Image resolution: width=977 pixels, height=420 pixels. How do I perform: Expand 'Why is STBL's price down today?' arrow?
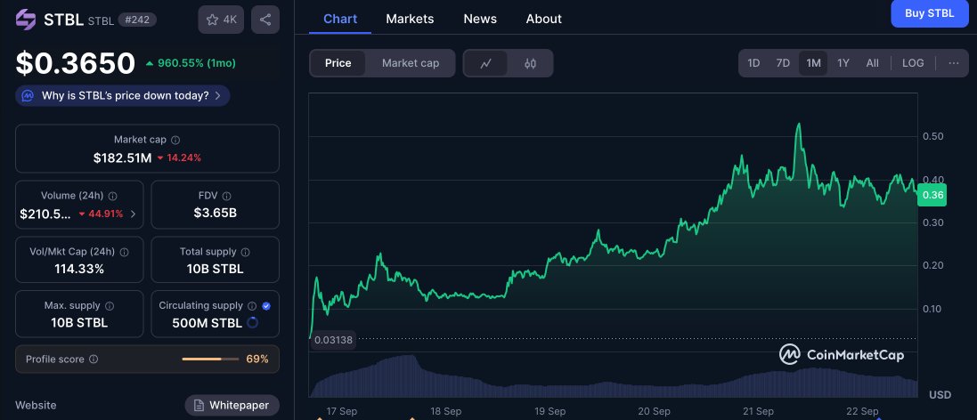[x=217, y=96]
